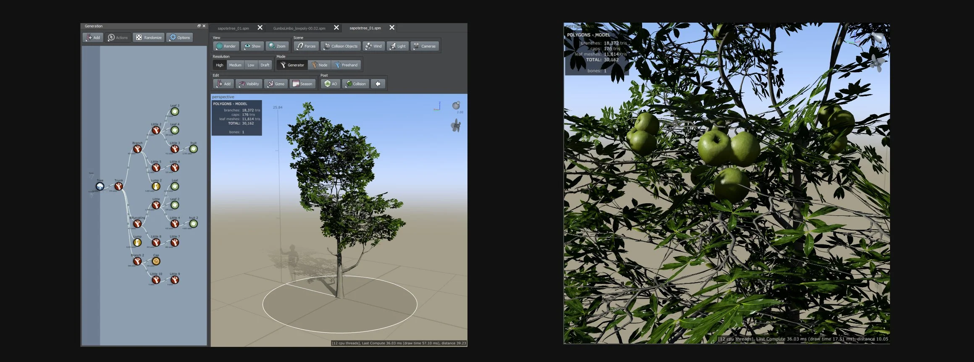Screen dimensions: 974x362
Task: Open the Add dropdown in Edit group
Action: (223, 84)
